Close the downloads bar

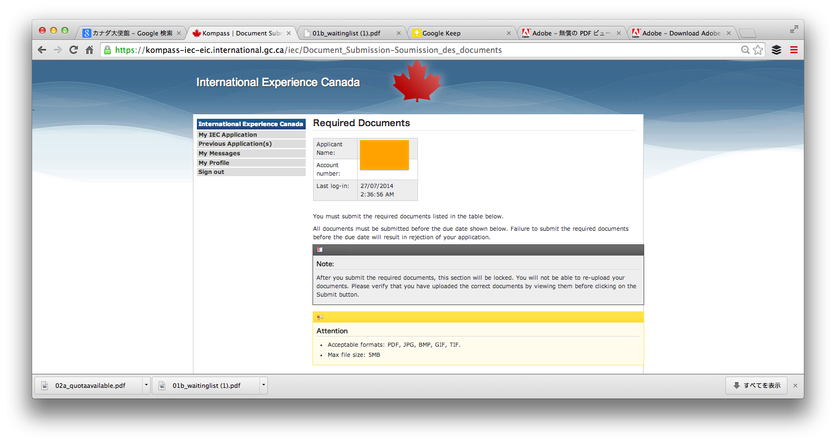tap(795, 386)
